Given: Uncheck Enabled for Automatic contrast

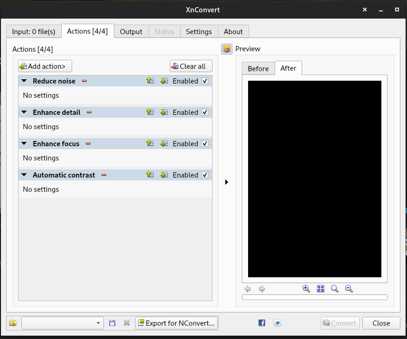Looking at the screenshot, I should coord(205,175).
